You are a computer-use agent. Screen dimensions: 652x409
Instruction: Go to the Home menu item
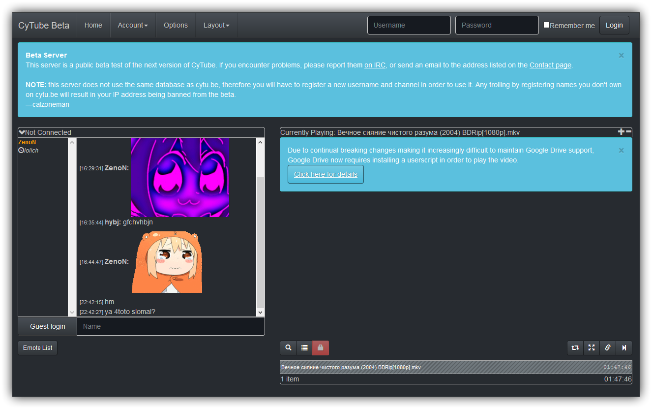pos(93,25)
